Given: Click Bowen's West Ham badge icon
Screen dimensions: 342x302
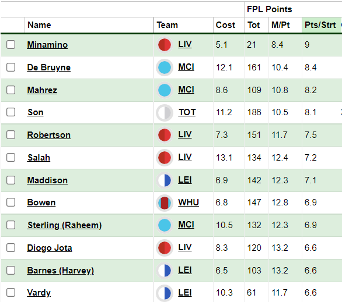Looking at the screenshot, I should point(165,203).
